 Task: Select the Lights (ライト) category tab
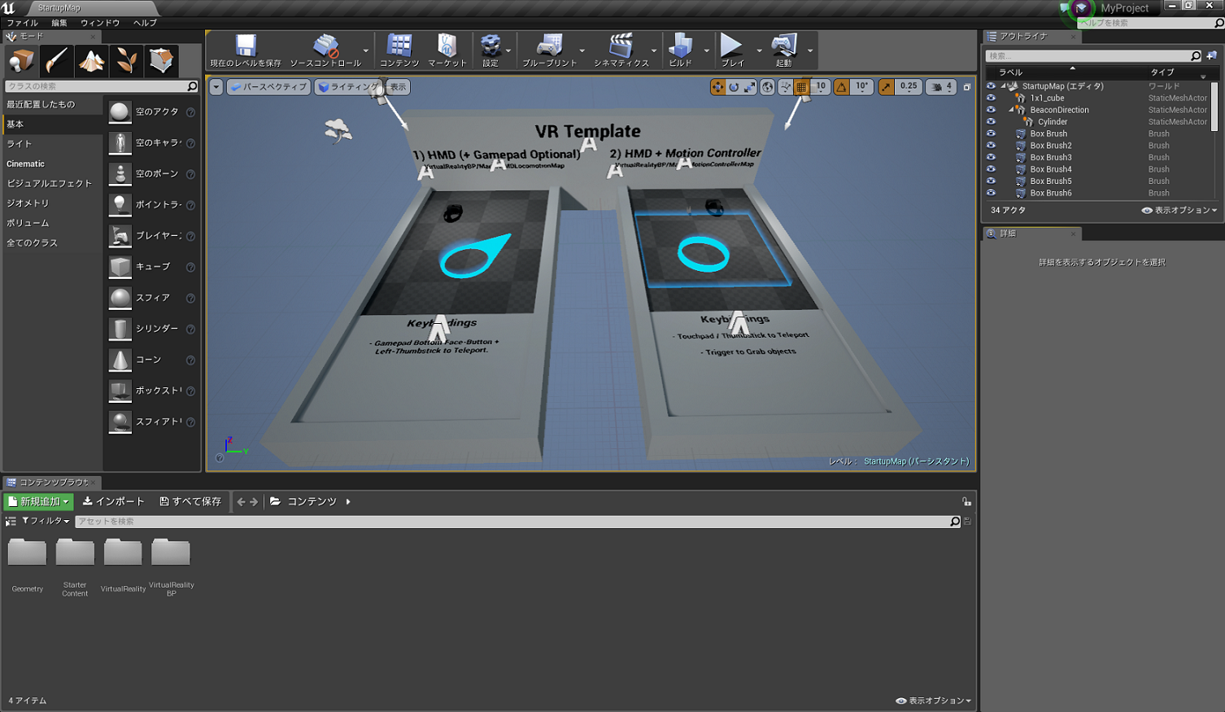click(x=52, y=144)
